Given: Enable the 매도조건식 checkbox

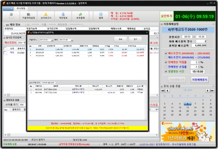Looking at the screenshot, I should point(166,58).
